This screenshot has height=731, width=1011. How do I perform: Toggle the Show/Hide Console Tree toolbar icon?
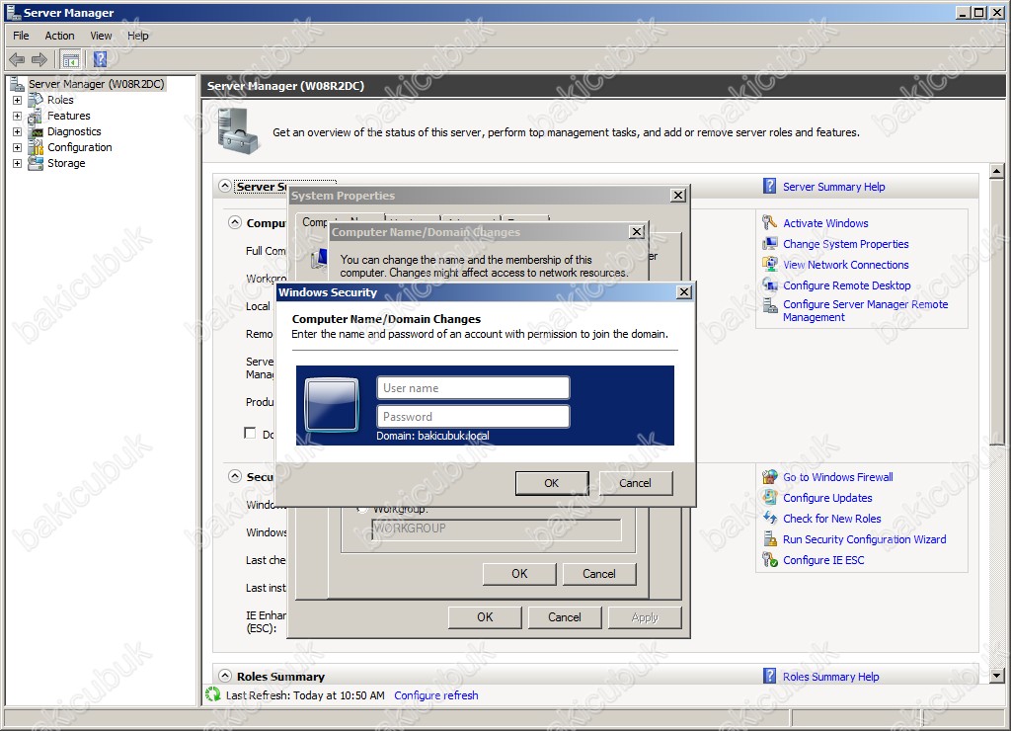coord(71,60)
